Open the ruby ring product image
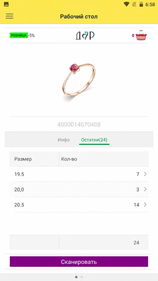 79,80
